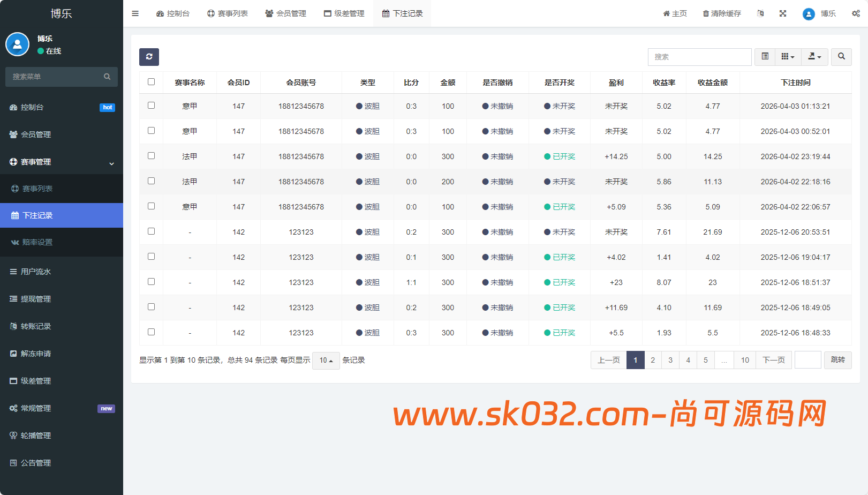Click the toggle sidebar hamburger icon
868x495 pixels.
(135, 13)
